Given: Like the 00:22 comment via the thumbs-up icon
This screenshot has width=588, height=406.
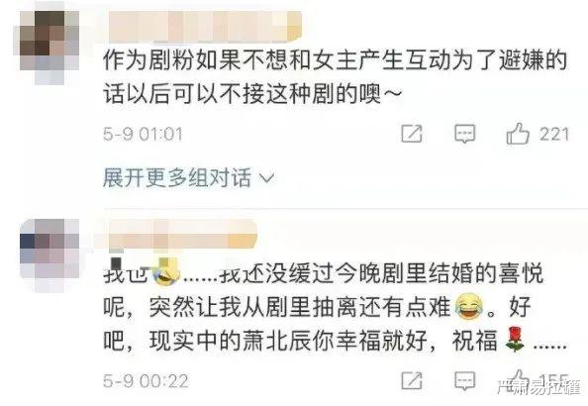Looking at the screenshot, I should click(x=518, y=379).
